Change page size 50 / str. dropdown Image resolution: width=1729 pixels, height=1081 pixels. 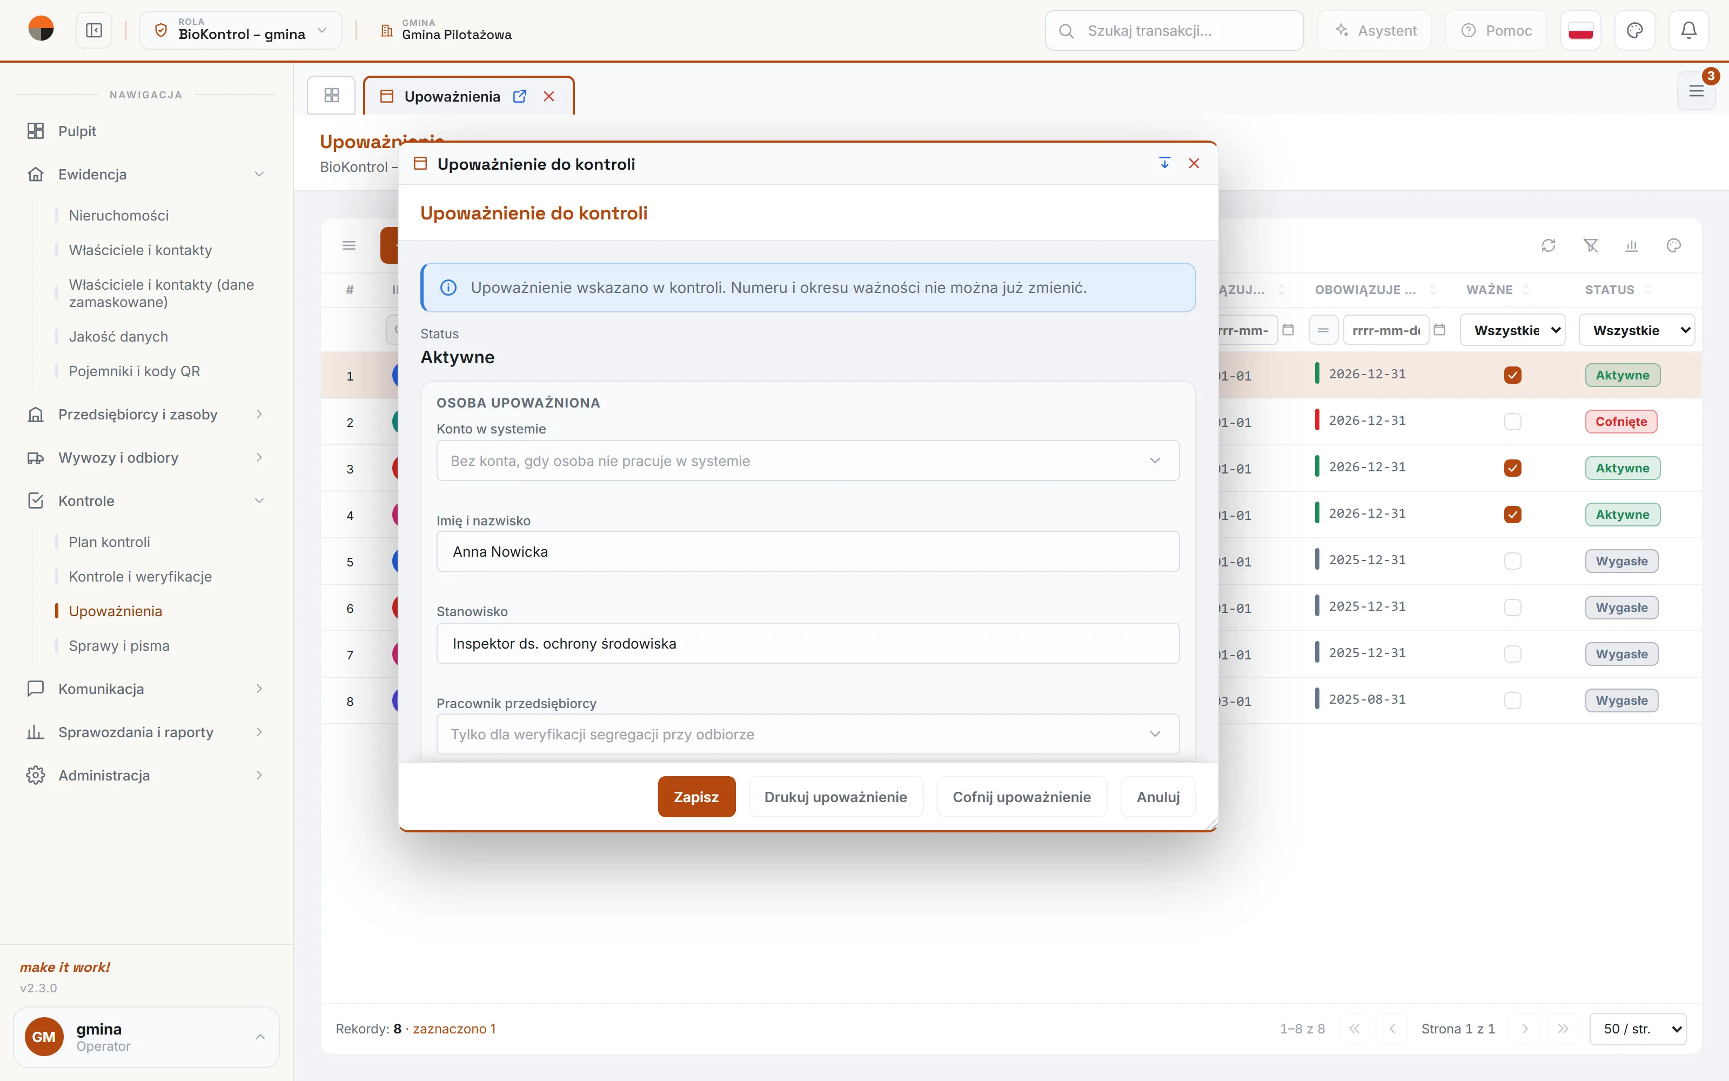click(1638, 1028)
